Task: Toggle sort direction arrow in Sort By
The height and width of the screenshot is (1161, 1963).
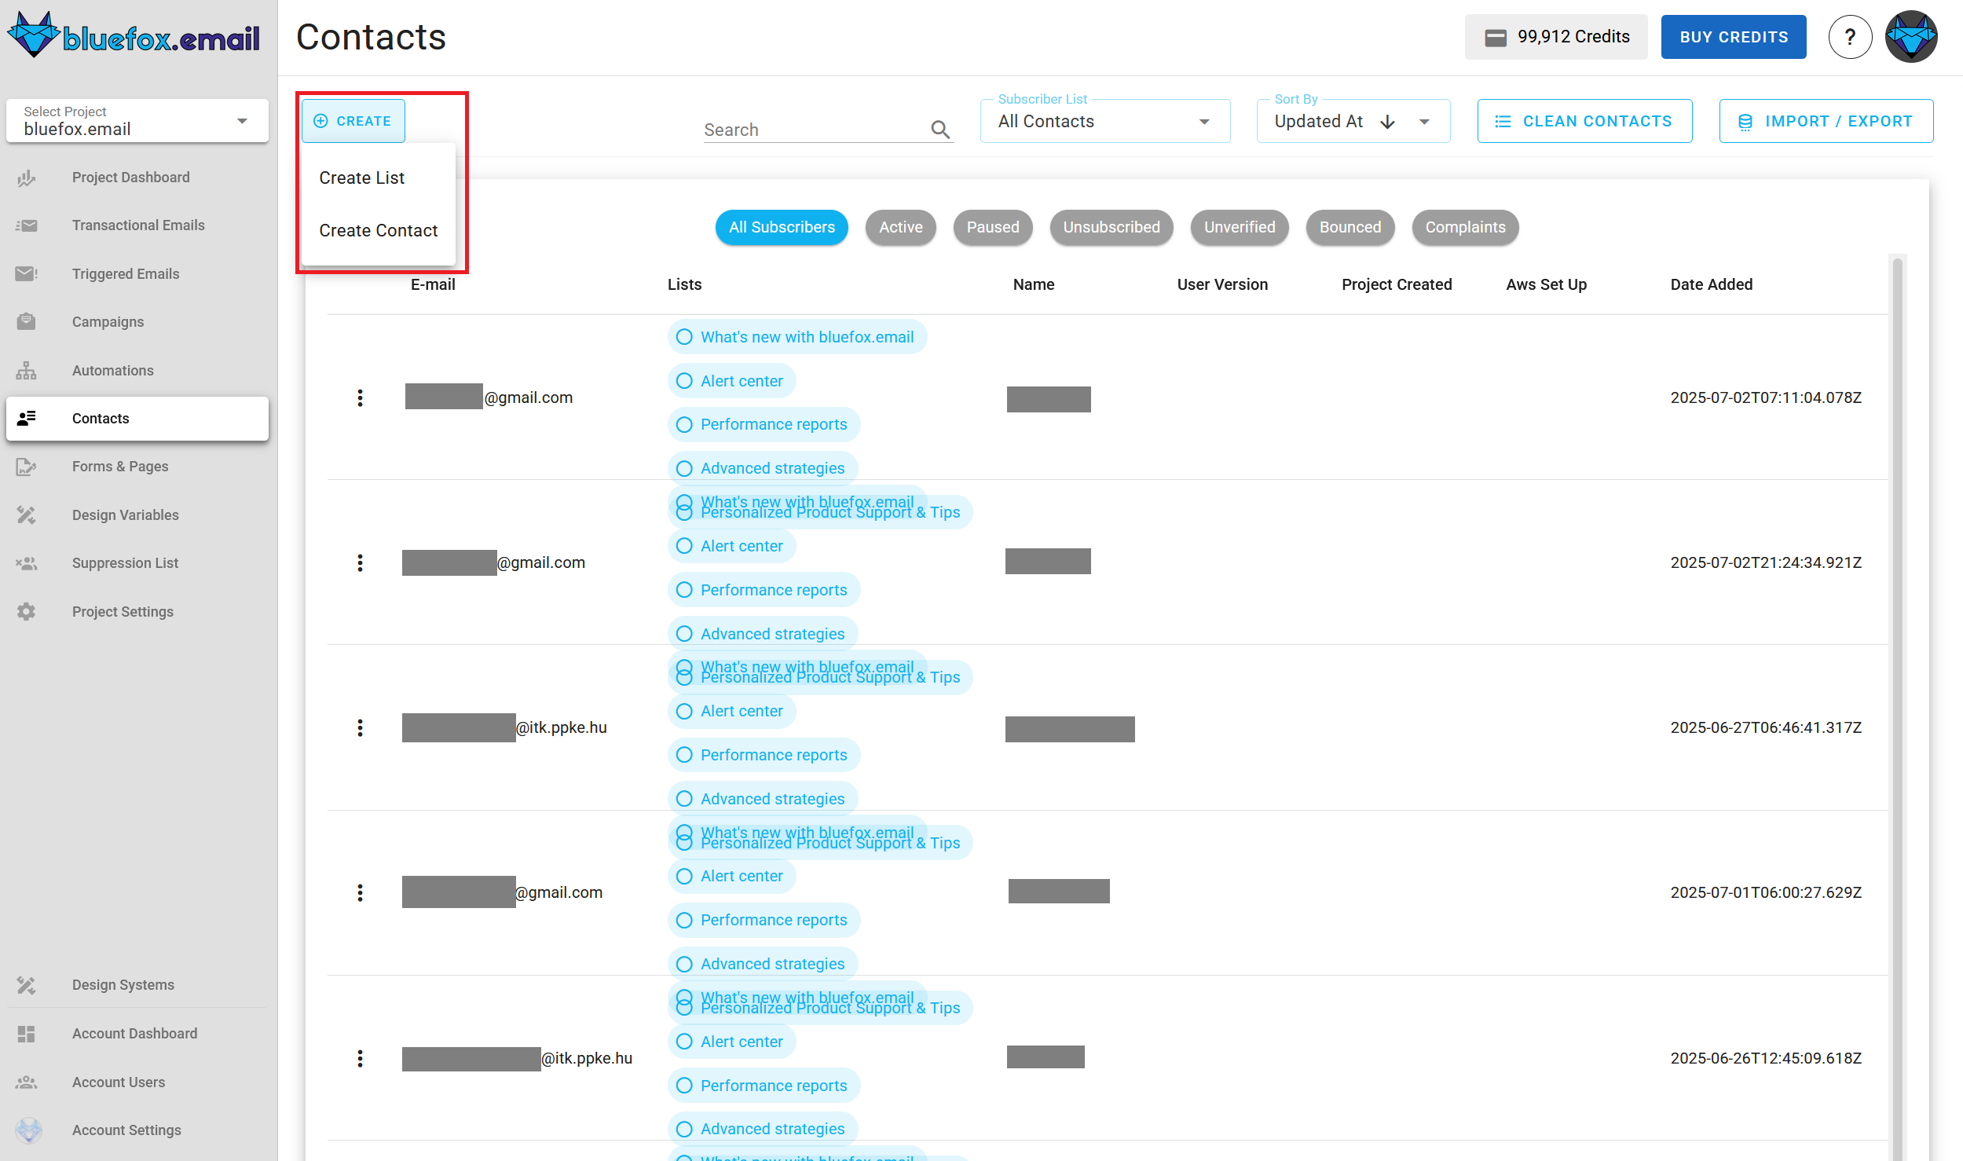Action: (1388, 121)
